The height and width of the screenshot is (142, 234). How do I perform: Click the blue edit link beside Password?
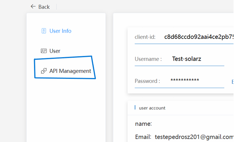click(x=232, y=82)
